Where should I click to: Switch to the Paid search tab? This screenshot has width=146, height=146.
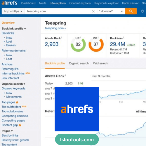pyautogui.click(x=100, y=63)
